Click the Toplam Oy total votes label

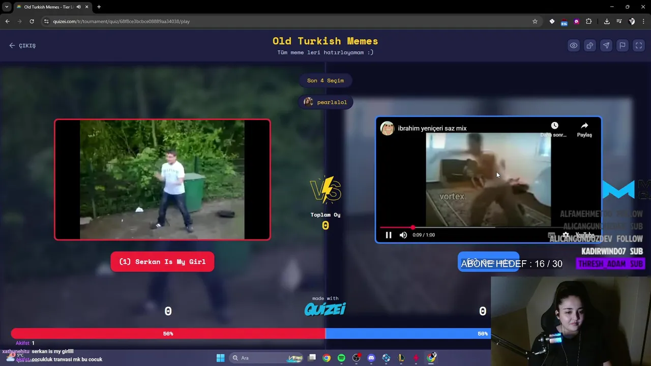point(325,215)
